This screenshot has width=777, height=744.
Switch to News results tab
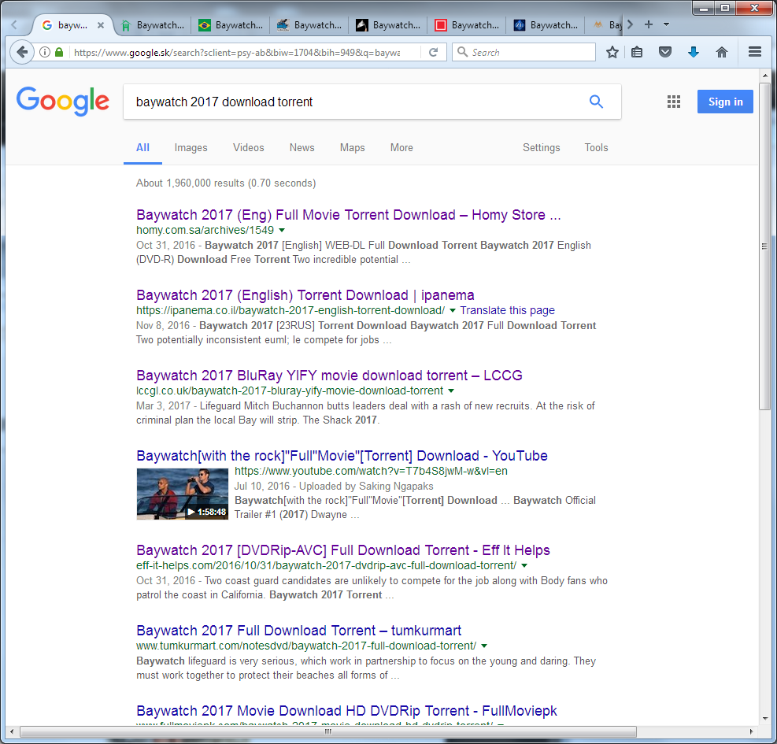tap(302, 148)
